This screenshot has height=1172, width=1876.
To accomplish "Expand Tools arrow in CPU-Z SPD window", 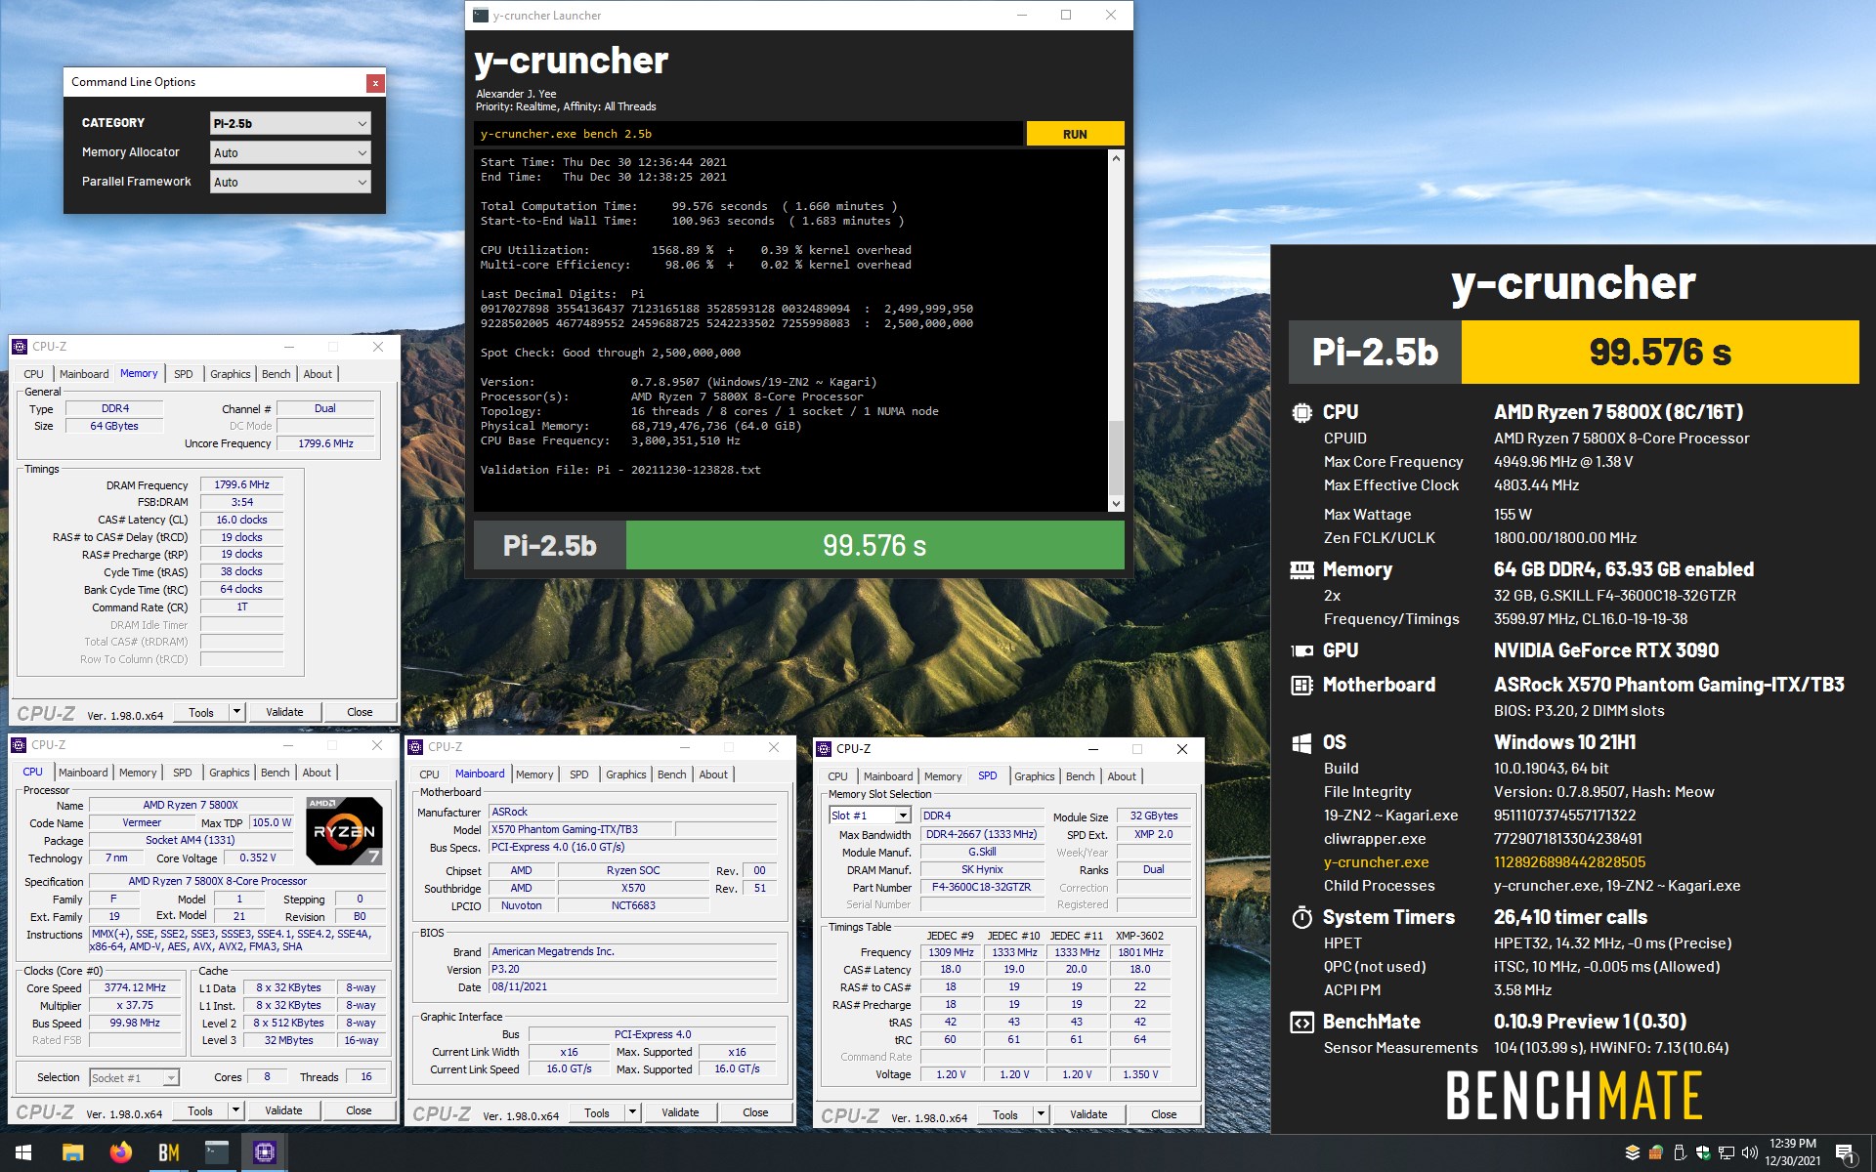I will 1041,1114.
